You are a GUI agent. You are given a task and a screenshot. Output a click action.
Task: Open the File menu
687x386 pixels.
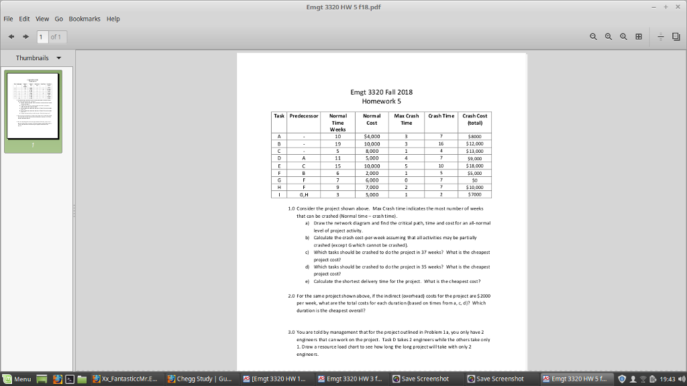(x=8, y=19)
